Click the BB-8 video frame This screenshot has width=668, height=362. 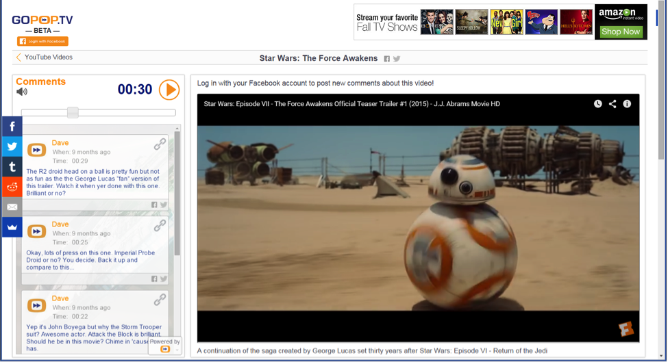coord(419,218)
